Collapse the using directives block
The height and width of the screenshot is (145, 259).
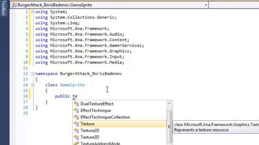[33, 12]
